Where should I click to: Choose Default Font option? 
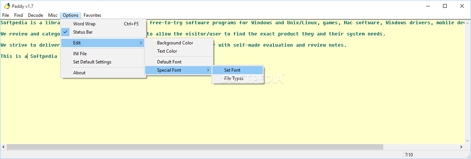click(179, 62)
